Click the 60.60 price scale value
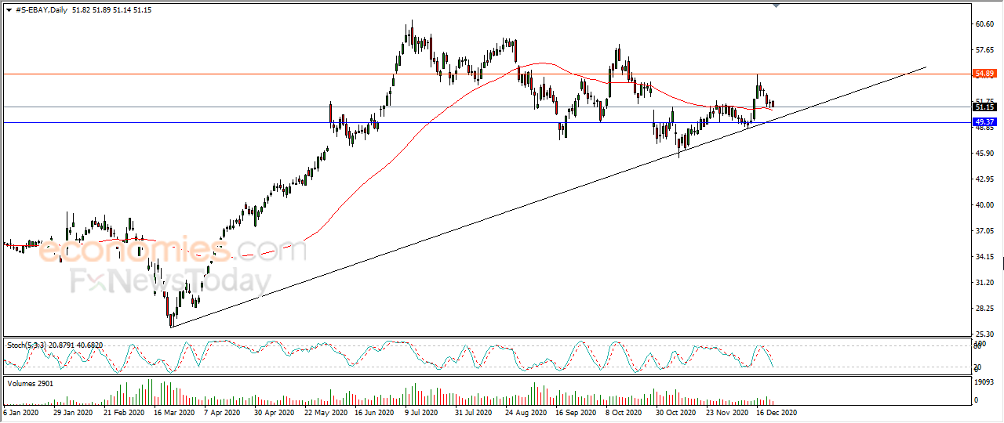1004x423 pixels. click(984, 24)
